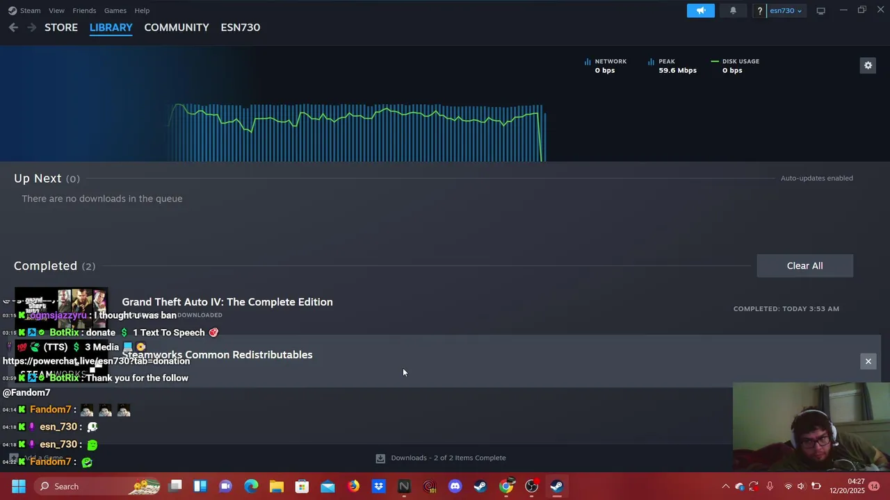The height and width of the screenshot is (500, 890).
Task: Click the downloads status bar icon
Action: pos(380,458)
